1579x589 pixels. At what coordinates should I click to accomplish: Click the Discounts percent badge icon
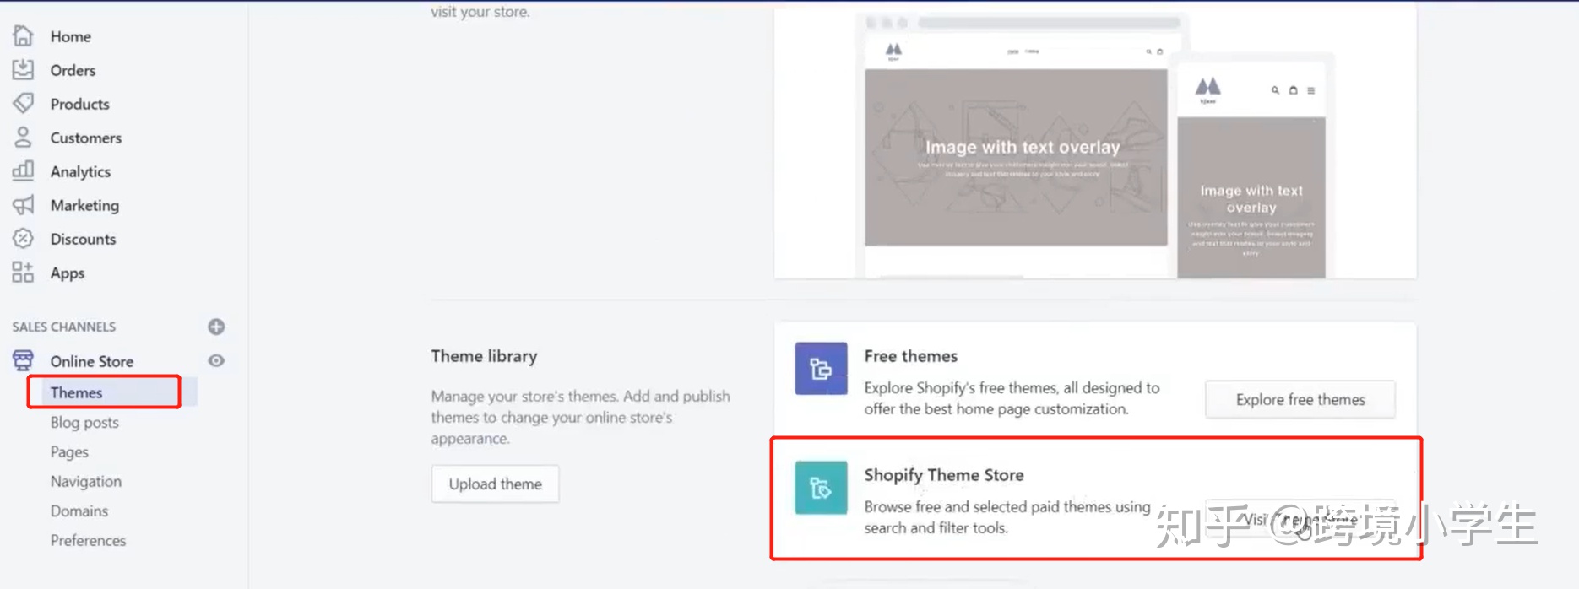23,238
